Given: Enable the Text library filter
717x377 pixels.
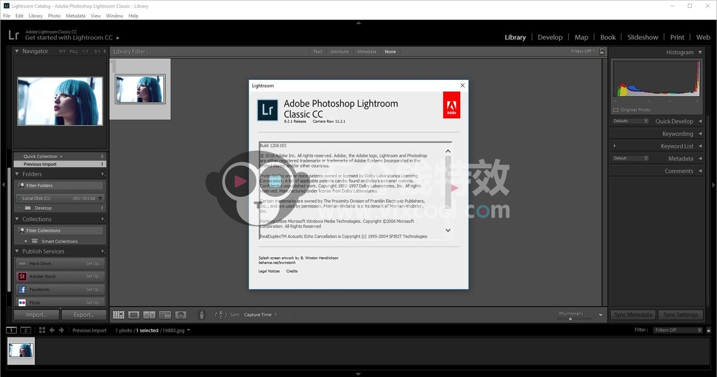Looking at the screenshot, I should click(x=317, y=52).
